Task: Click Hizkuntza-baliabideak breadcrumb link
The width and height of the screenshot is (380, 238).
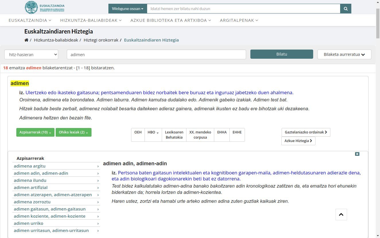Action: coord(56,40)
